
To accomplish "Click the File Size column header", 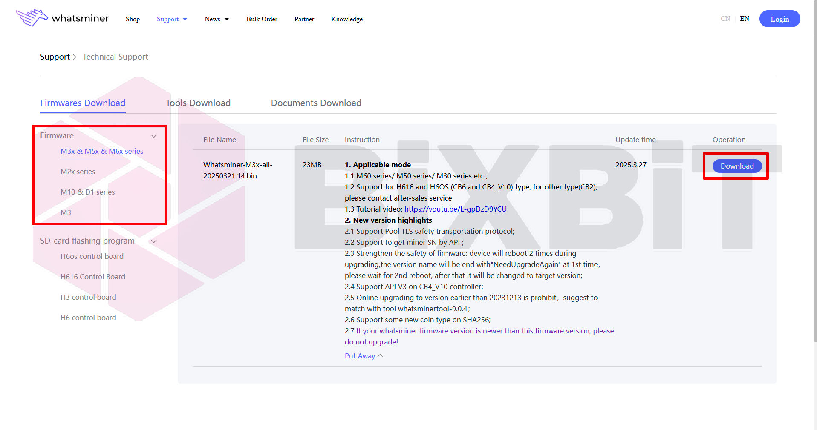I will point(315,140).
